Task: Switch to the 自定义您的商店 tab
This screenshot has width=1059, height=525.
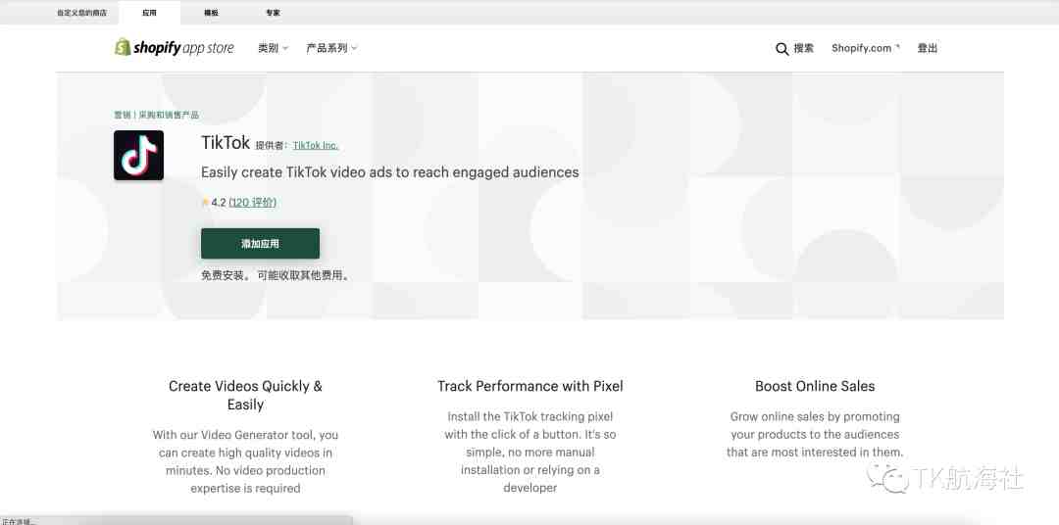Action: pos(83,13)
